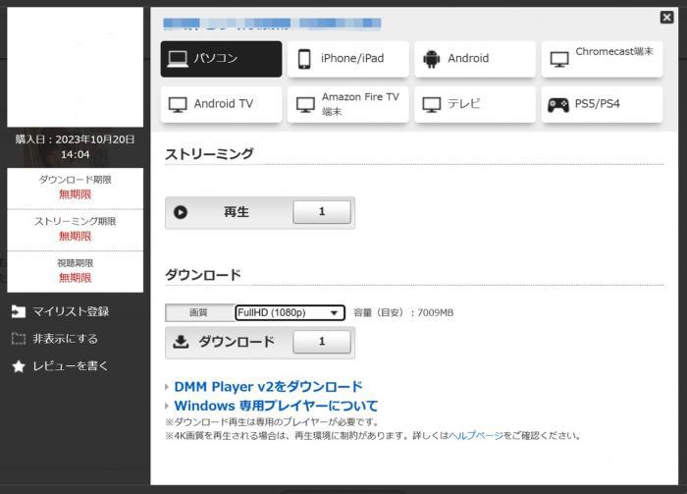
Task: Click the monitor icon beside テレビ
Action: 432,105
